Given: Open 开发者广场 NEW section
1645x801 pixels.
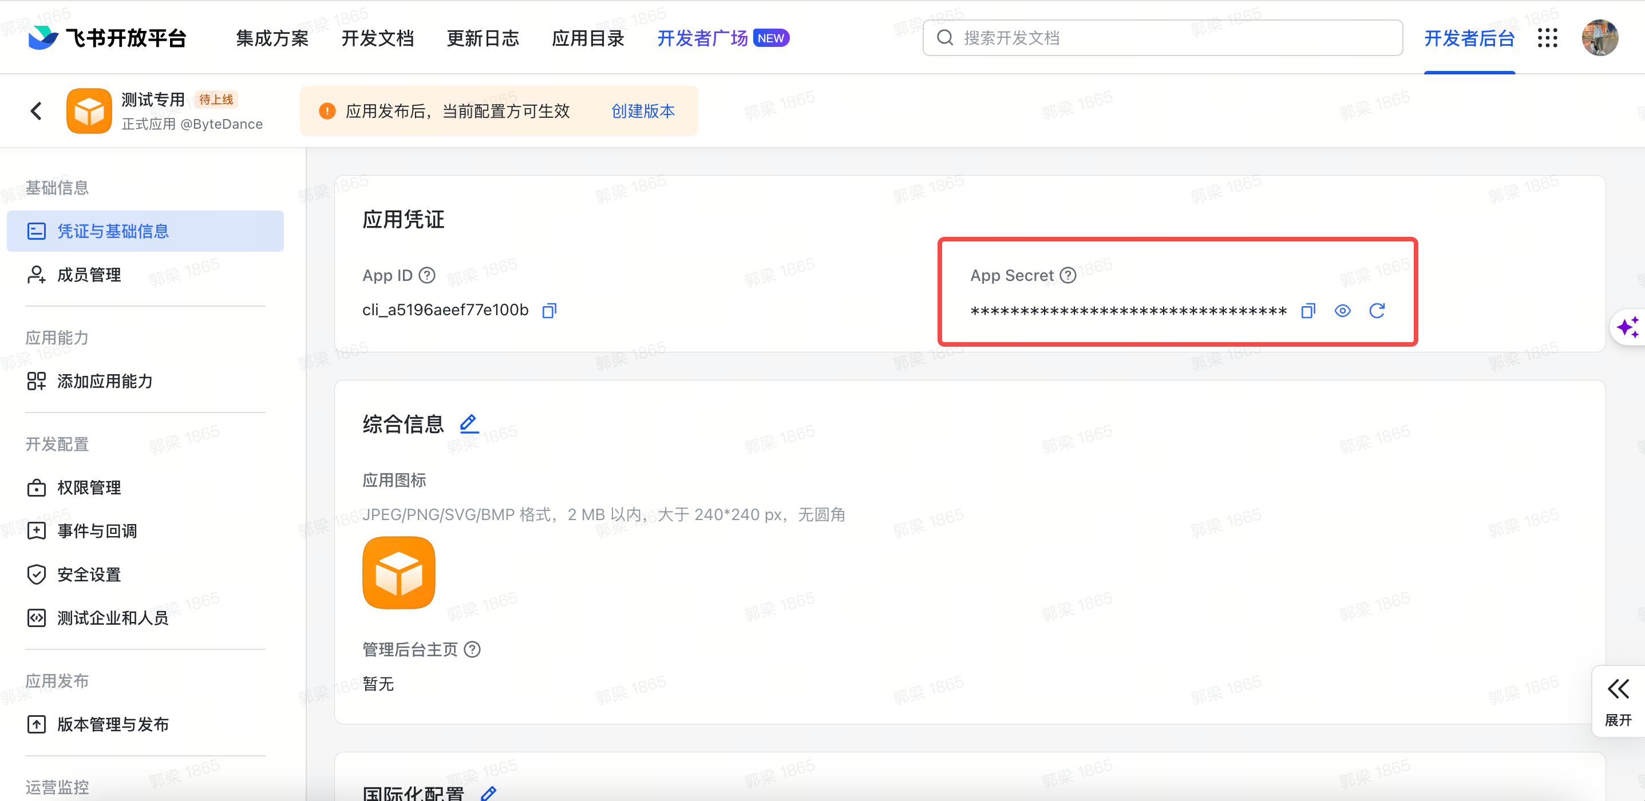Looking at the screenshot, I should 723,38.
